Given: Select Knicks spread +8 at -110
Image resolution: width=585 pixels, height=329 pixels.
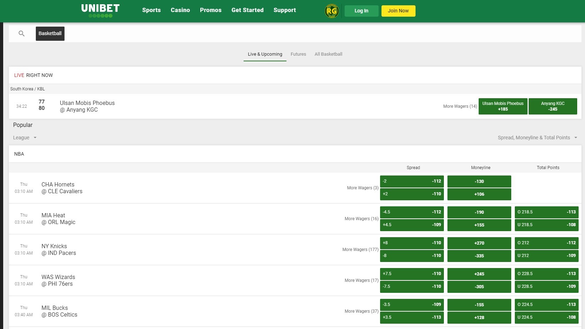Looking at the screenshot, I should (x=412, y=243).
